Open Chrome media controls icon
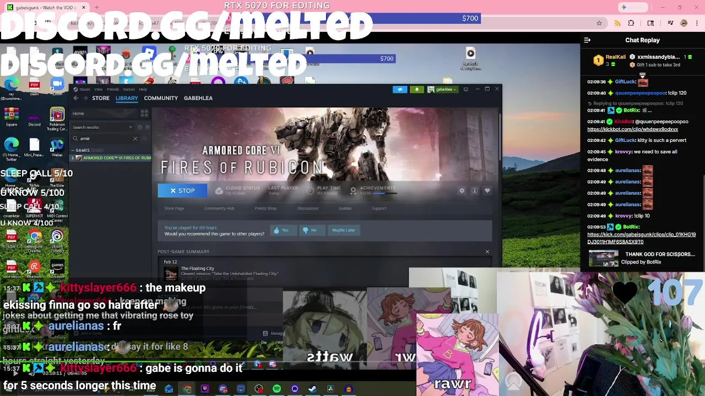705x396 pixels. pos(670,23)
